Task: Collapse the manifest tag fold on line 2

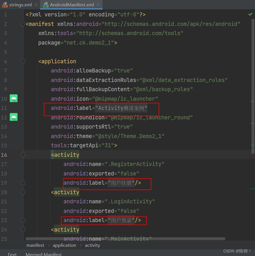Action: [23, 24]
